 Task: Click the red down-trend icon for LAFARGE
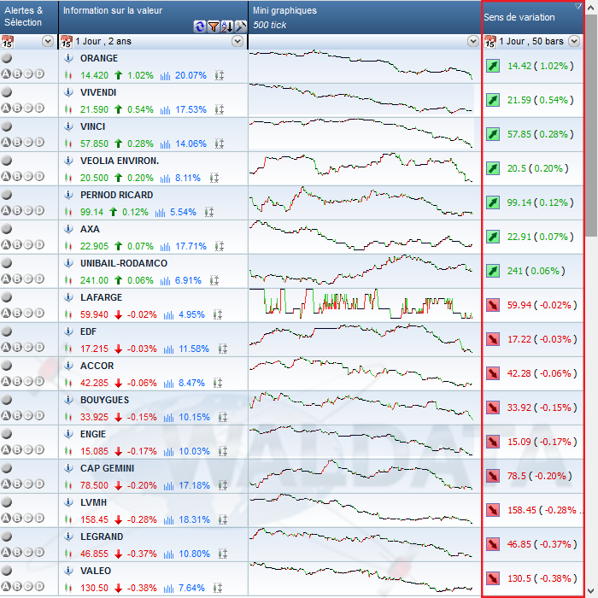(x=493, y=305)
